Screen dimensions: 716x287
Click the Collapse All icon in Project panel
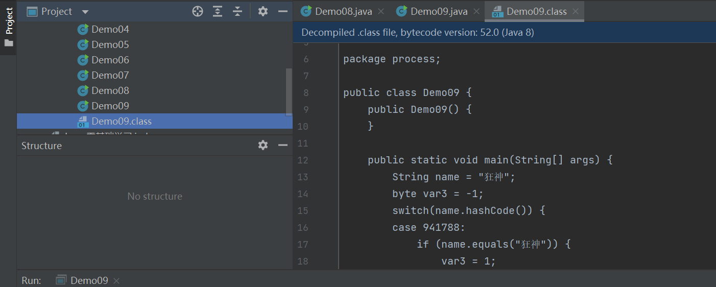pyautogui.click(x=237, y=11)
